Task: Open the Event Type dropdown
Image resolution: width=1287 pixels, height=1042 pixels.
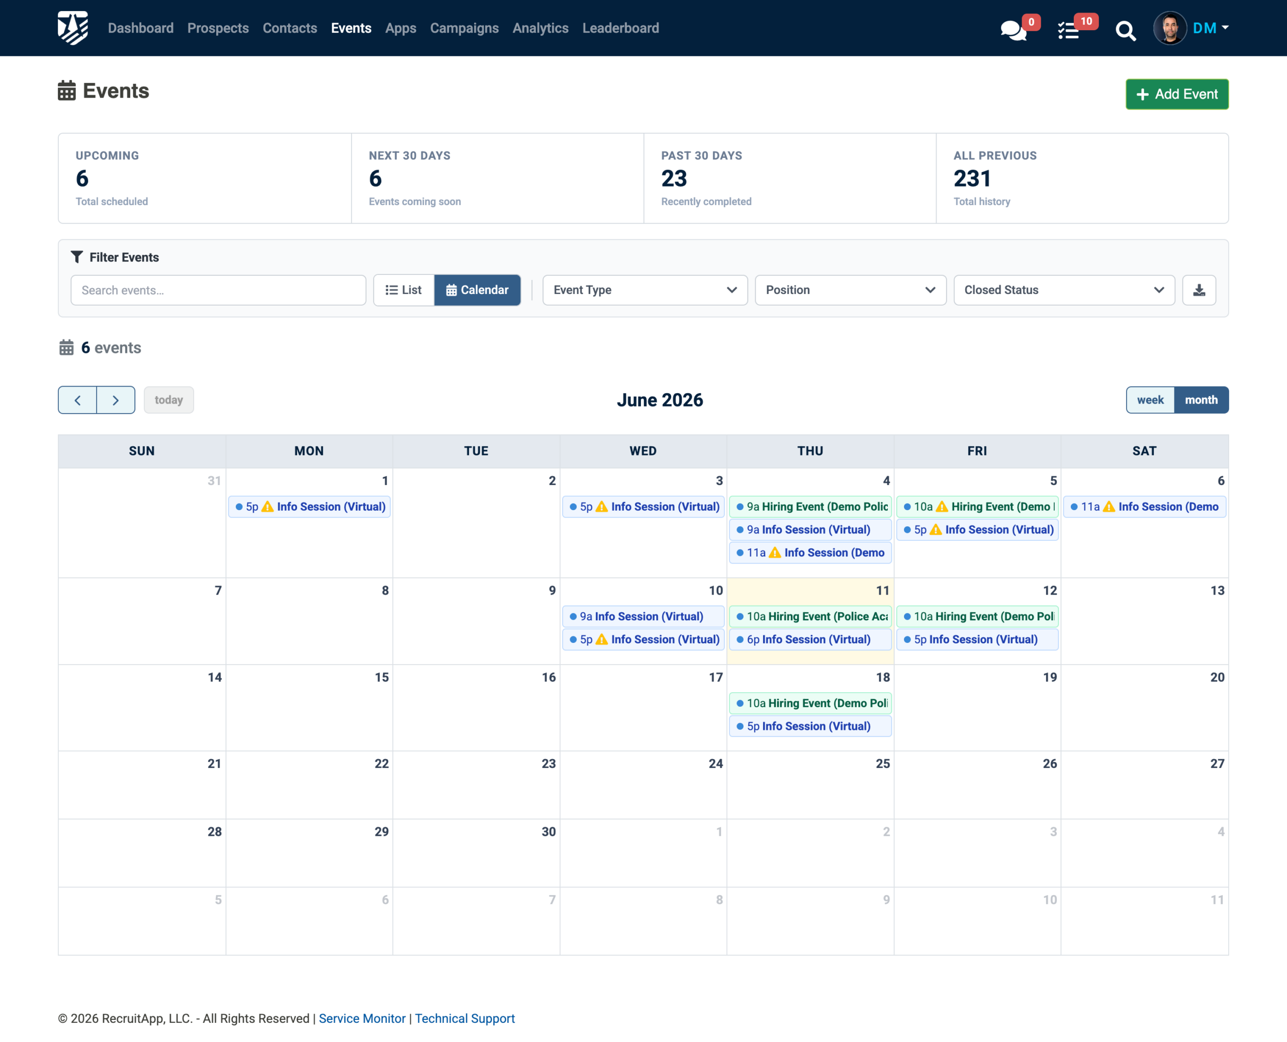Action: [645, 290]
